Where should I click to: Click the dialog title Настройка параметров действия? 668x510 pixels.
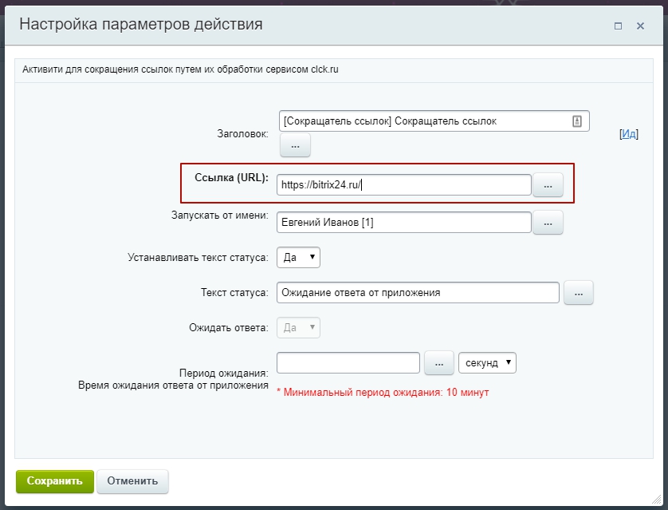pyautogui.click(x=143, y=26)
